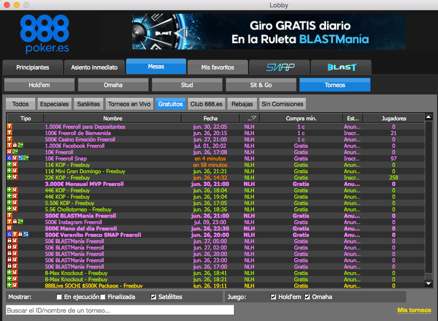
Task: Open the BLAST tab
Action: [341, 68]
